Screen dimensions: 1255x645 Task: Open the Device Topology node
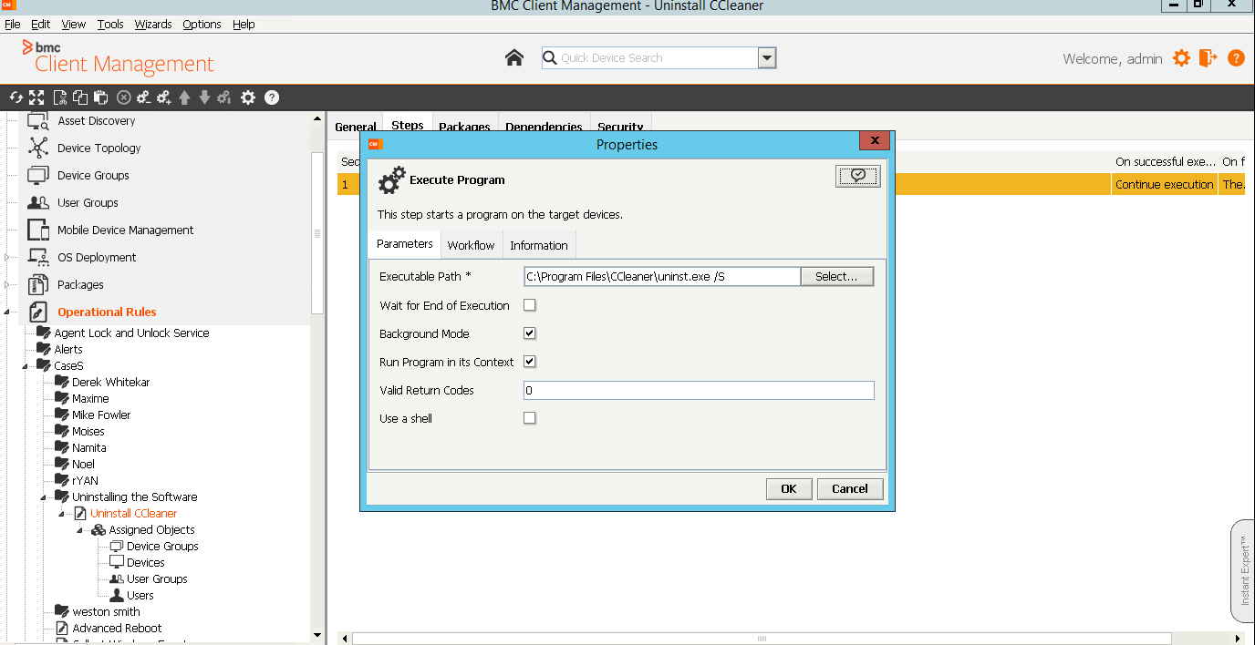point(99,148)
